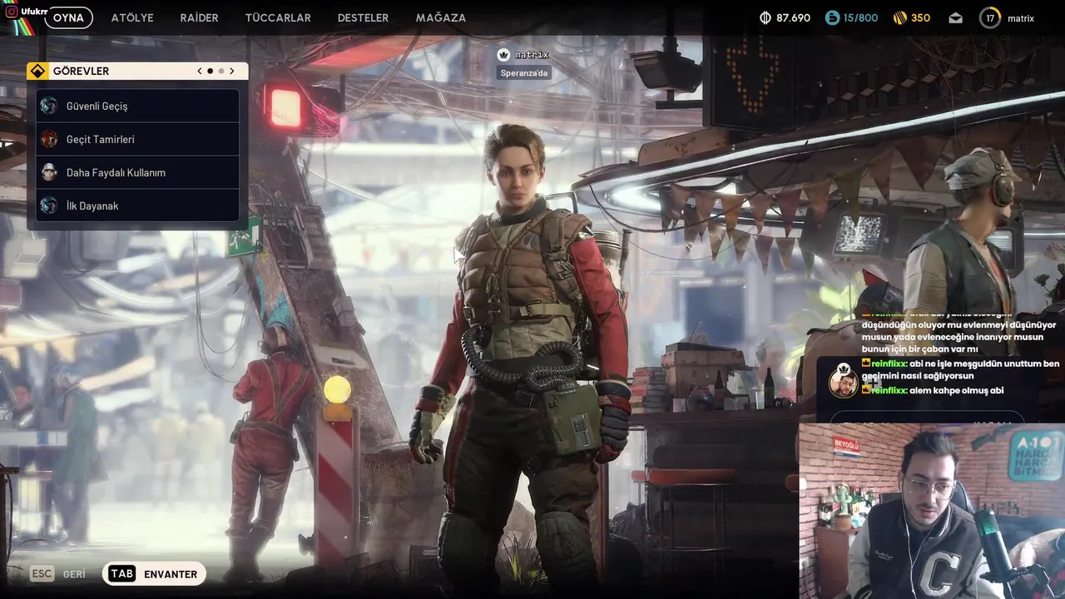Click the level 17 progress ring
This screenshot has height=599, width=1065.
(x=990, y=17)
